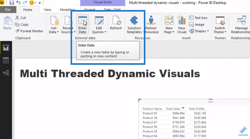Activate the Format Painter
This screenshot has height=139, width=250.
[x=29, y=31]
